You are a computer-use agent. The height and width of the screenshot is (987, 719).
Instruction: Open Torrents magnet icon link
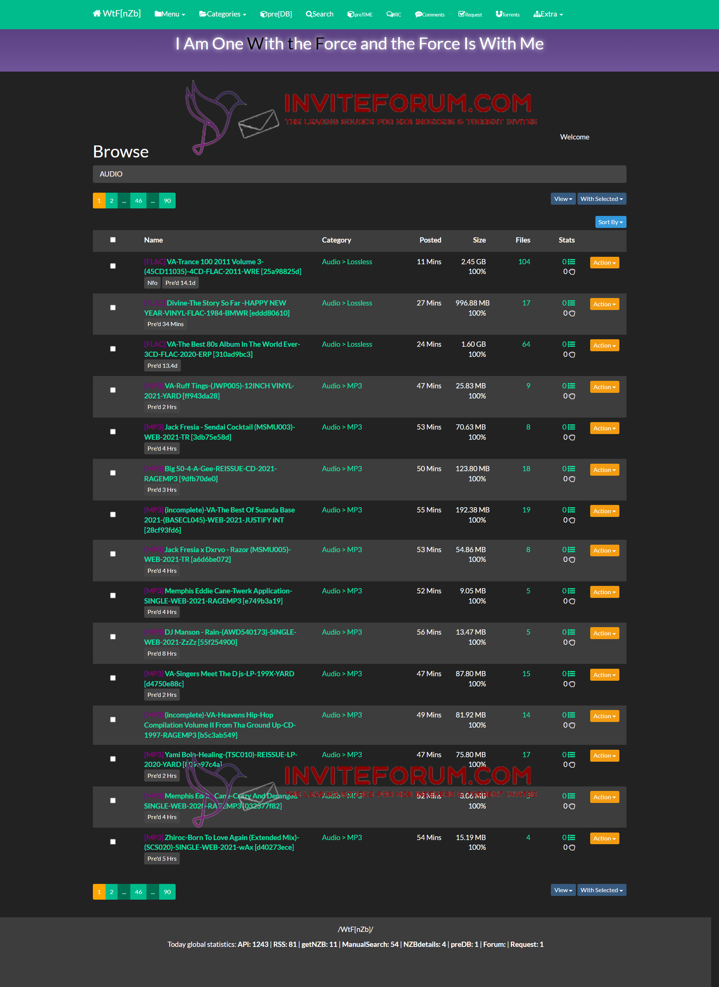(x=507, y=14)
